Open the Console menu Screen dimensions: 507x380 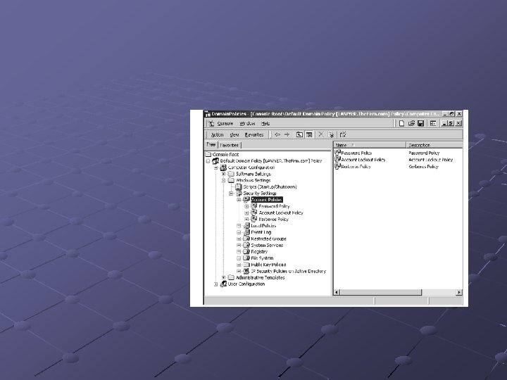tap(225, 123)
